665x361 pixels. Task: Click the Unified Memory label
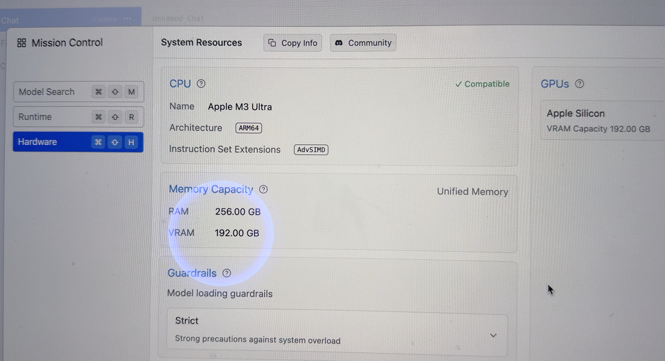(473, 191)
